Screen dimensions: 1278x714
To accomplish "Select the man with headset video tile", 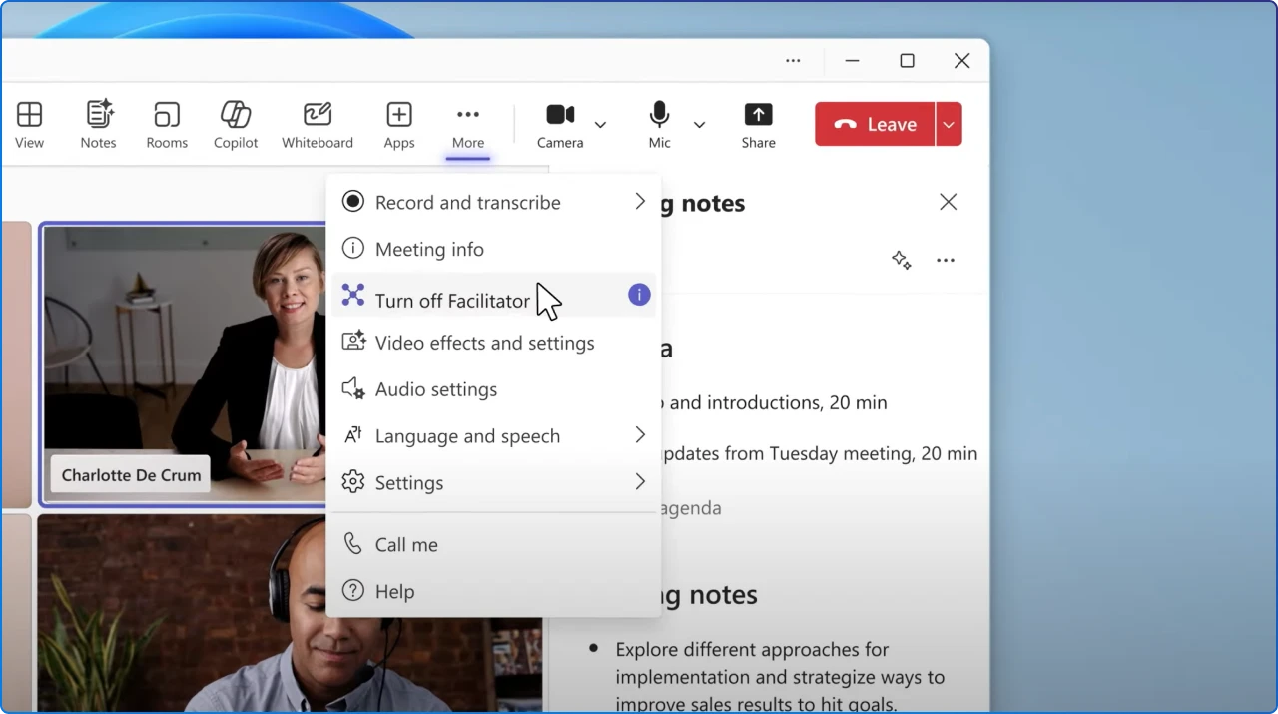I will (x=290, y=613).
